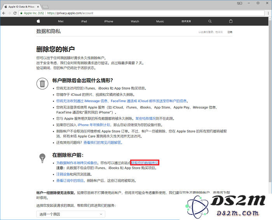272x220 pixels.
Task: Open the iPhone menu item
Action: tap(109, 21)
